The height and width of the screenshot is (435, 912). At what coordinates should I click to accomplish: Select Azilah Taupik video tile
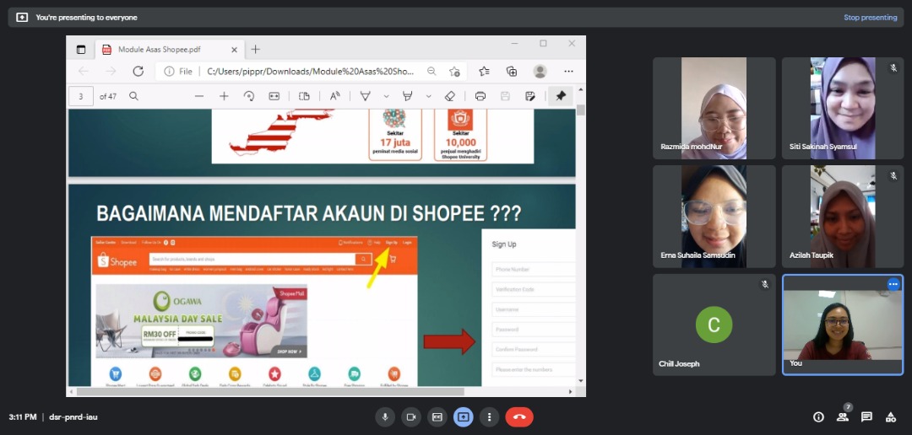tap(843, 217)
